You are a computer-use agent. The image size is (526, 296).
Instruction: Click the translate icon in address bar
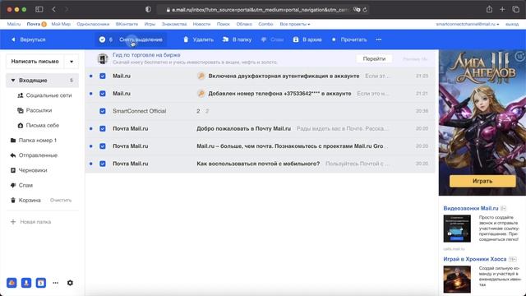(x=357, y=10)
